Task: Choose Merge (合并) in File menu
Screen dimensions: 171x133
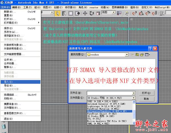Action: click(21, 60)
